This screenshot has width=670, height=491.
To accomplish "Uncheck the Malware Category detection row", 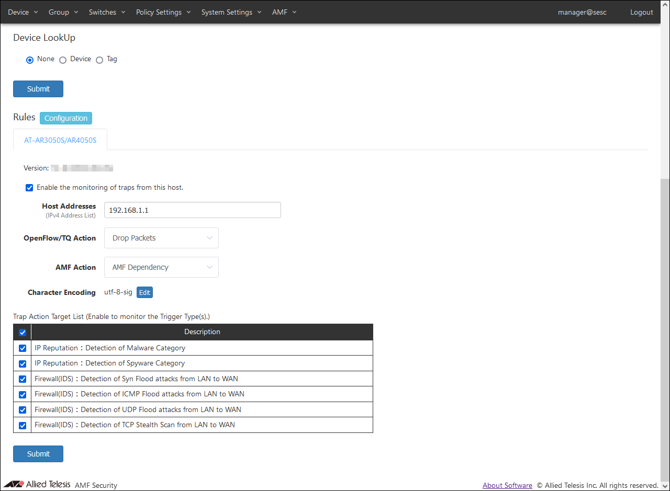I will click(23, 348).
